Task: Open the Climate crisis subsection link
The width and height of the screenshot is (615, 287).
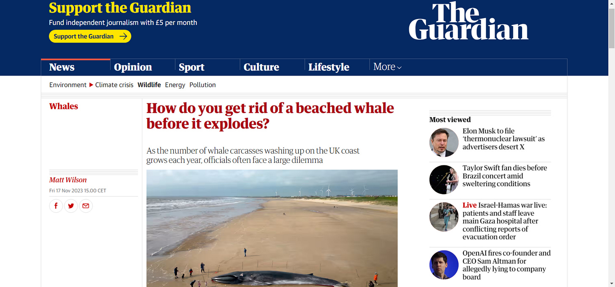Action: (114, 85)
